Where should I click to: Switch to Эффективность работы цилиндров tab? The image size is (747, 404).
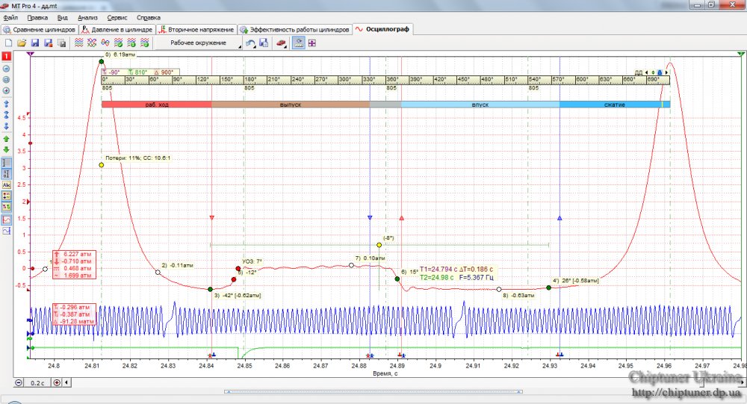295,30
